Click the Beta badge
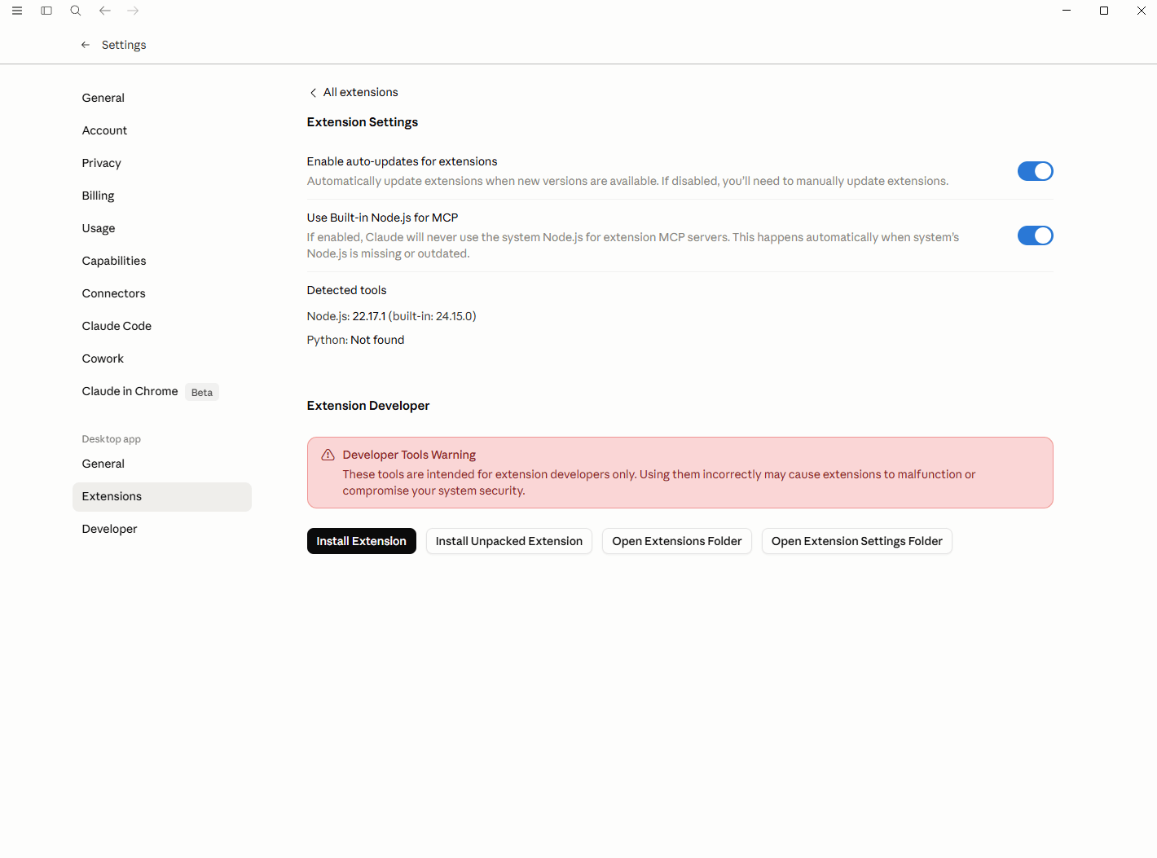This screenshot has width=1157, height=858. pyautogui.click(x=202, y=392)
